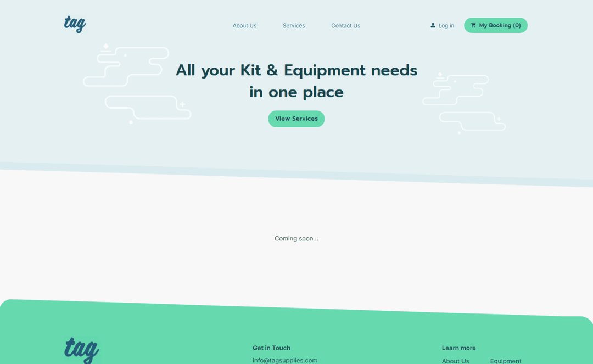Image resolution: width=593 pixels, height=364 pixels.
Task: Click the Get in Touch footer heading
Action: tap(271, 348)
